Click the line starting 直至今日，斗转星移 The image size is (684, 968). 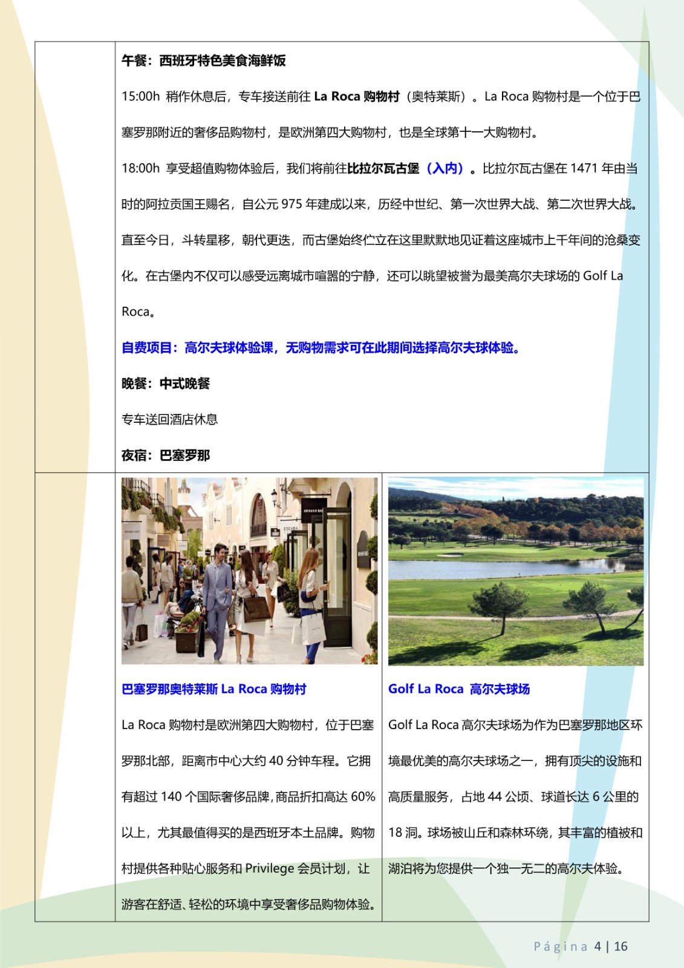point(381,240)
